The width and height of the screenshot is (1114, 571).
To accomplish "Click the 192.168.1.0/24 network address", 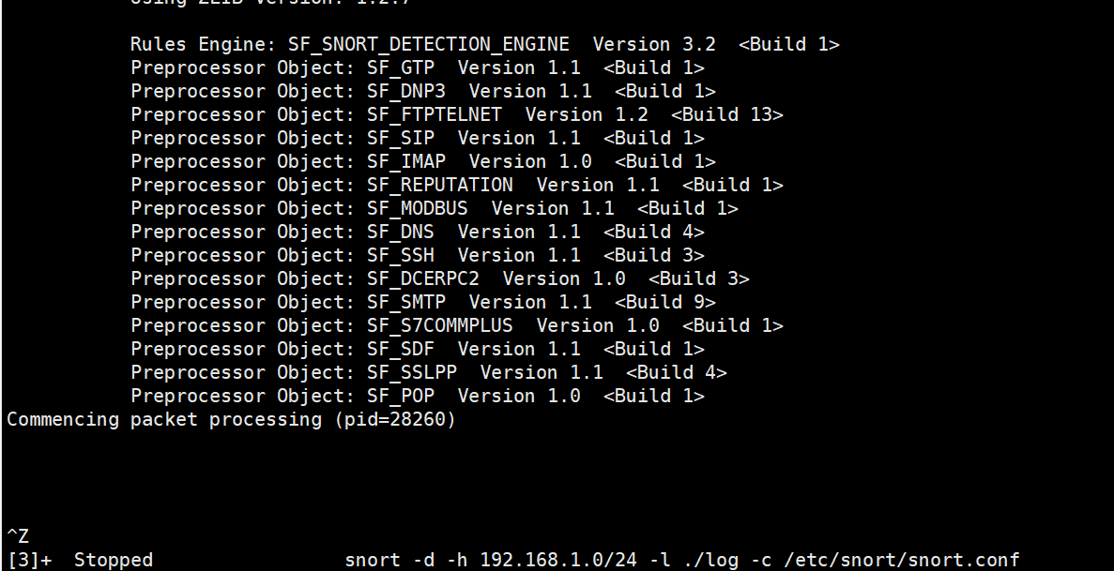I will coord(558,560).
